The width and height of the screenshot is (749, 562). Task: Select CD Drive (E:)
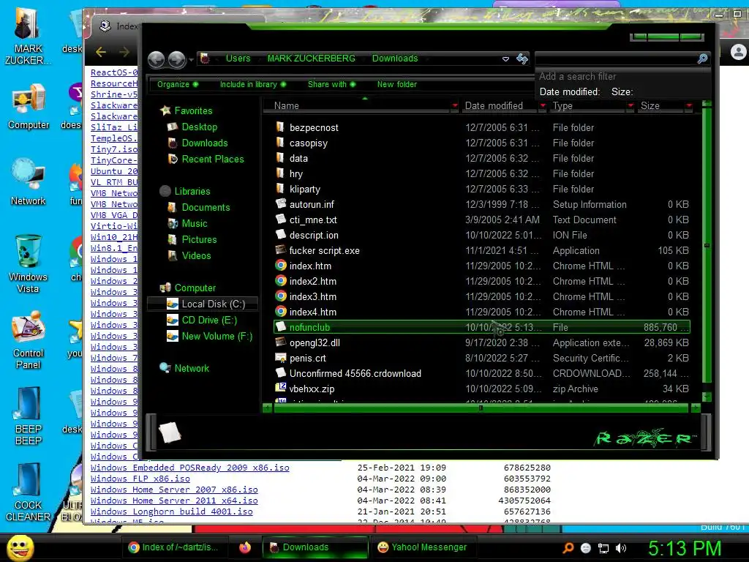coord(209,321)
